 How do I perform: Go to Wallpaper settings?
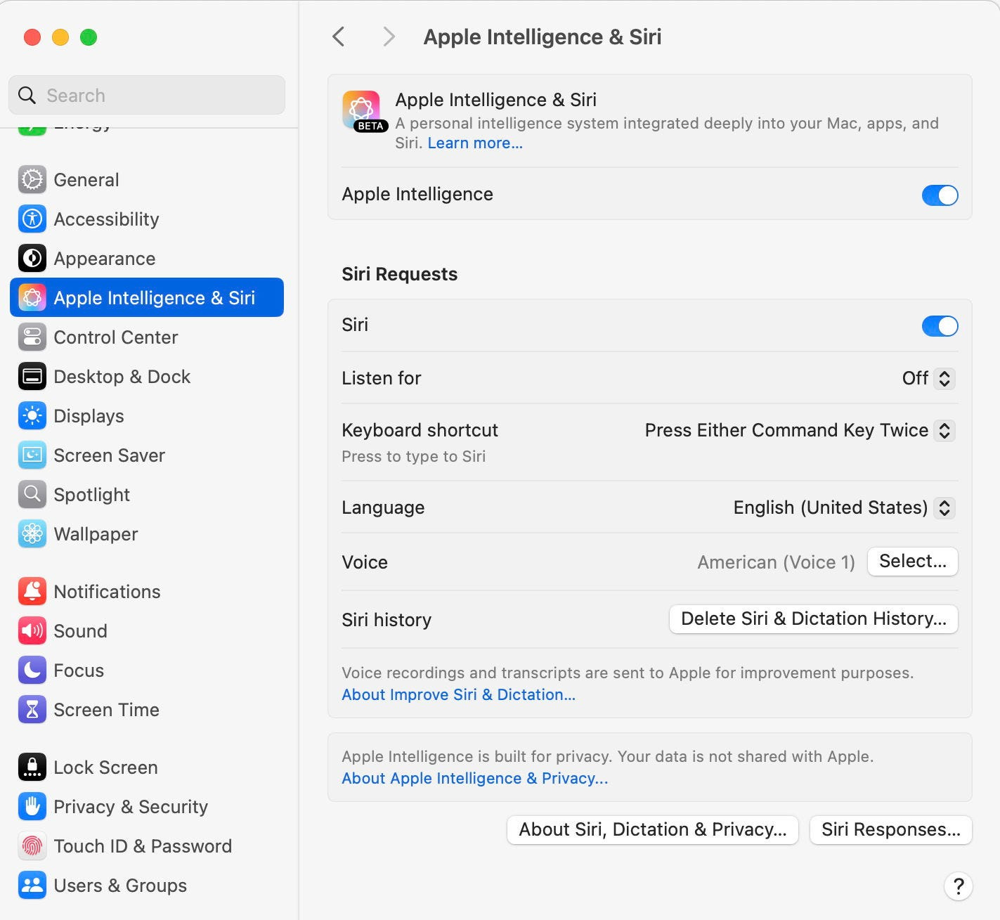(147, 534)
